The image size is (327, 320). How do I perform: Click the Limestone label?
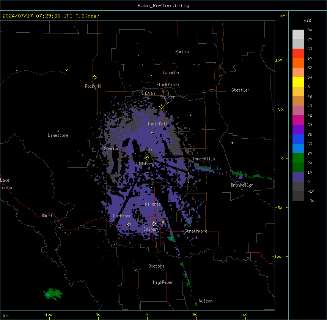click(58, 135)
